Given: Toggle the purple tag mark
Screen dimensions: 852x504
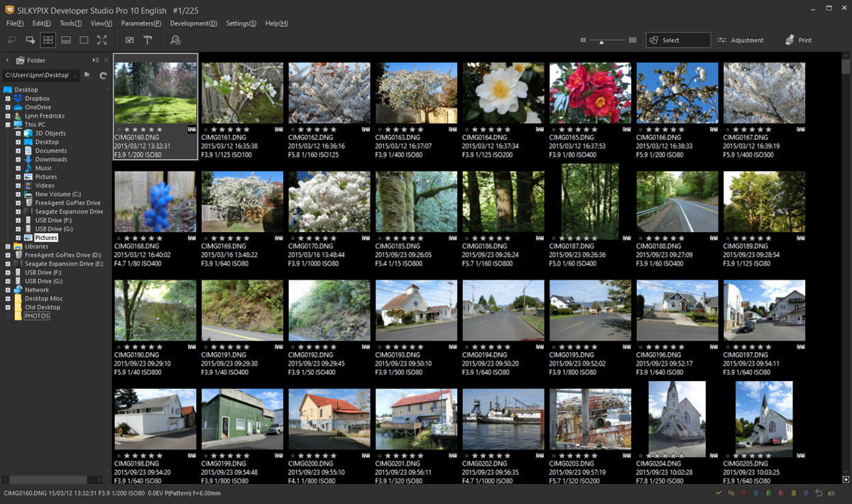Looking at the screenshot, I should pyautogui.click(x=806, y=493).
